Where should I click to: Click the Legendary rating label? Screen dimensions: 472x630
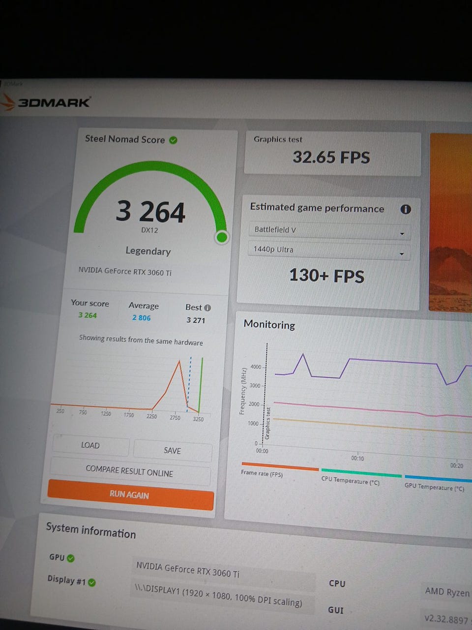point(148,251)
